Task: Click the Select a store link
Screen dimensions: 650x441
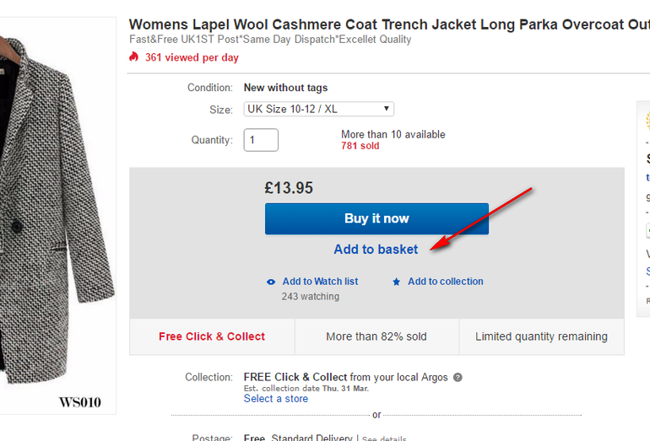Action: 276,399
